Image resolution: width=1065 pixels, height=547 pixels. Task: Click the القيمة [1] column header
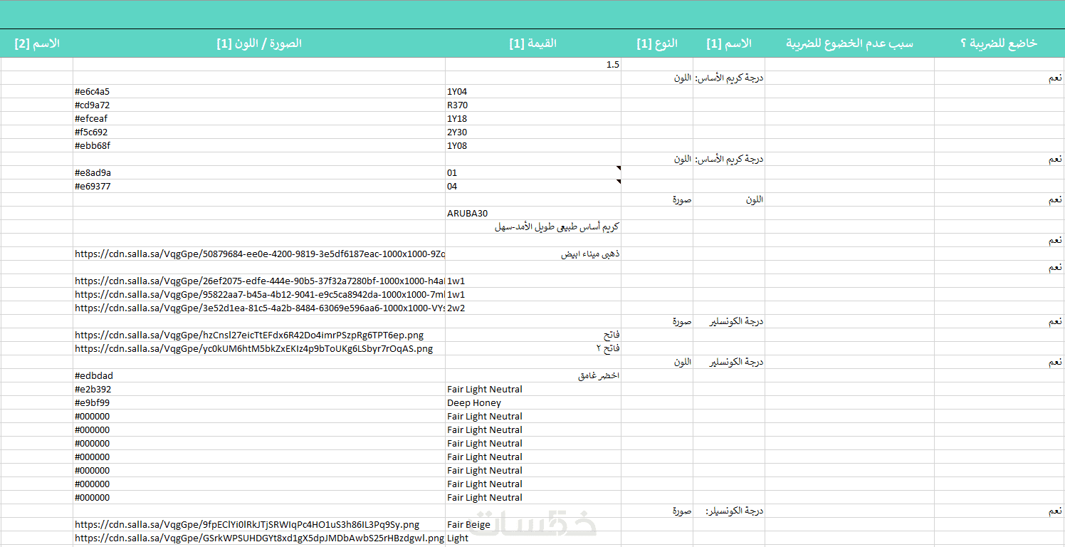click(533, 43)
